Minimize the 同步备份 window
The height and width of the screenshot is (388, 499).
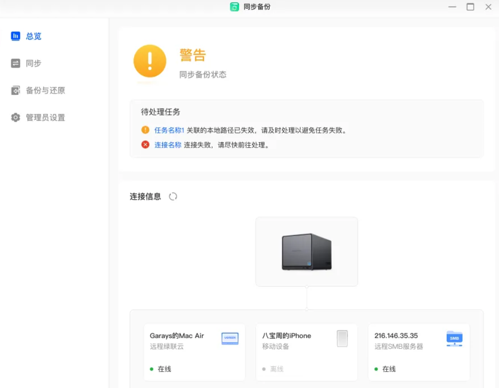pos(452,7)
